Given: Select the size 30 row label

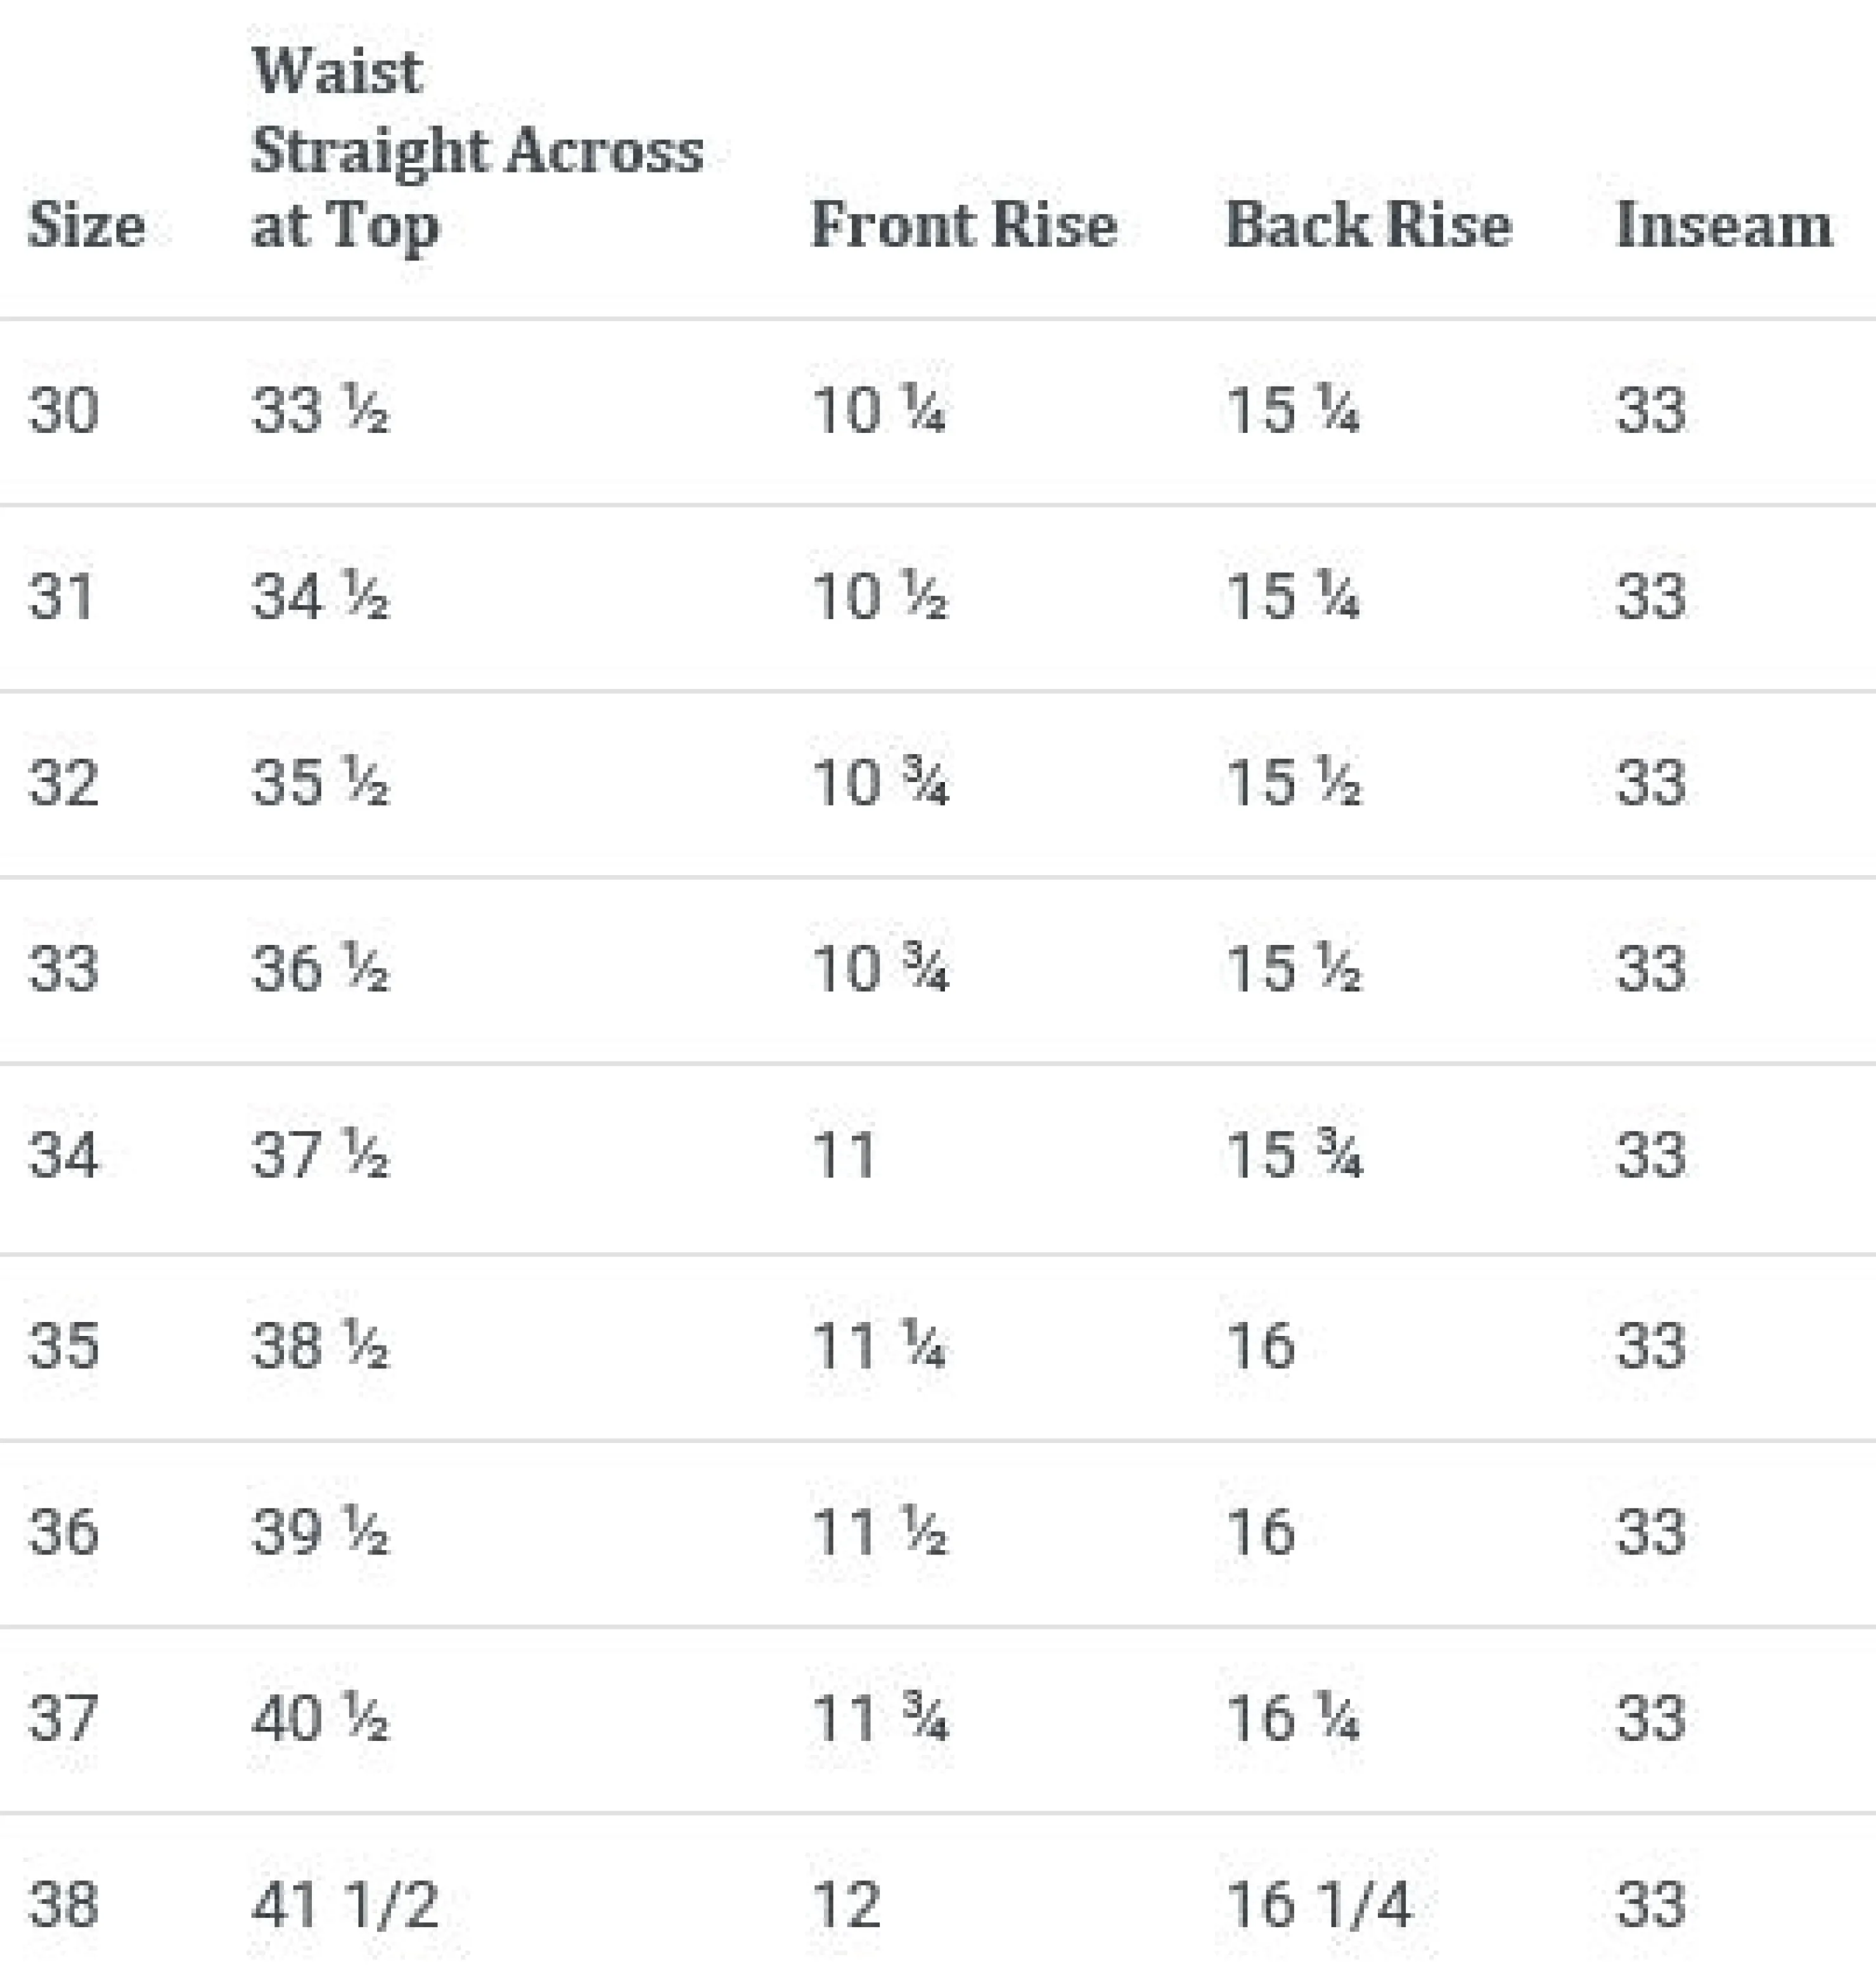Looking at the screenshot, I should (63, 411).
